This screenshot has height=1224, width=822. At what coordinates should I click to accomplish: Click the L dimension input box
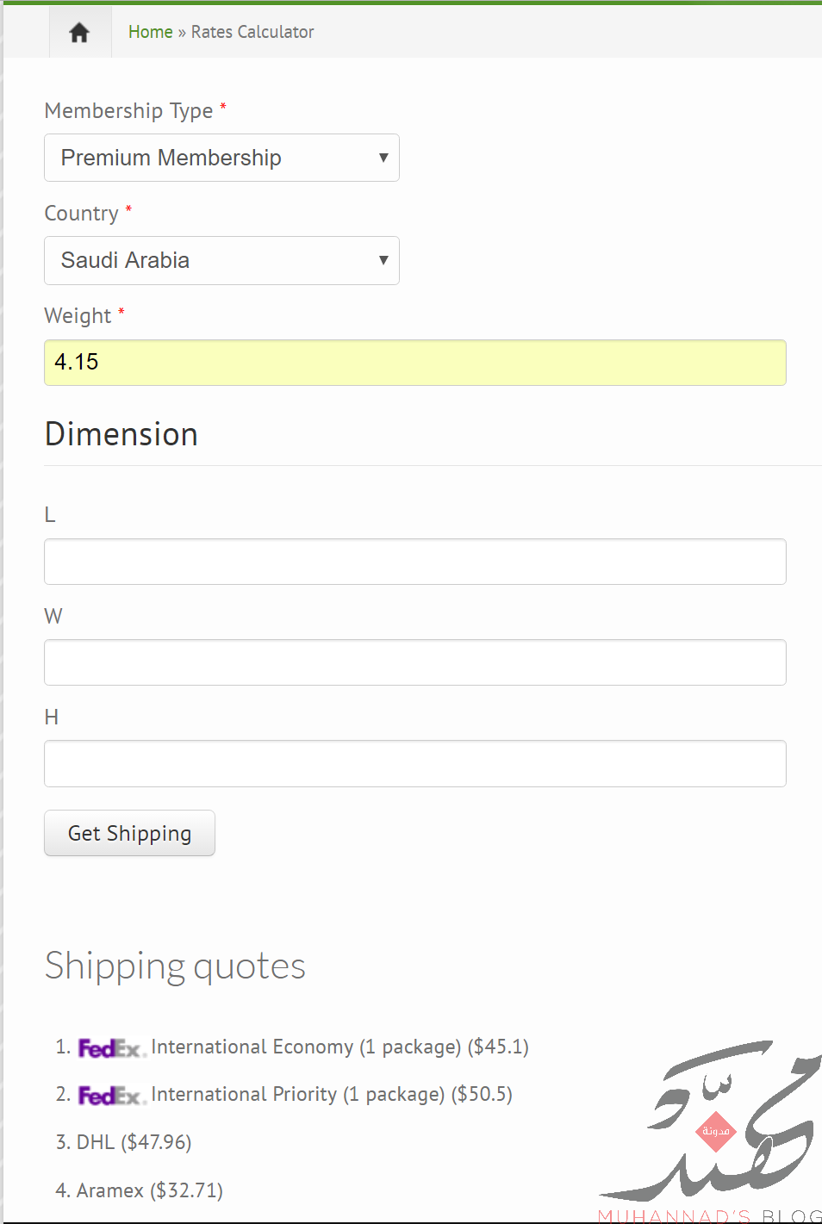(x=415, y=562)
